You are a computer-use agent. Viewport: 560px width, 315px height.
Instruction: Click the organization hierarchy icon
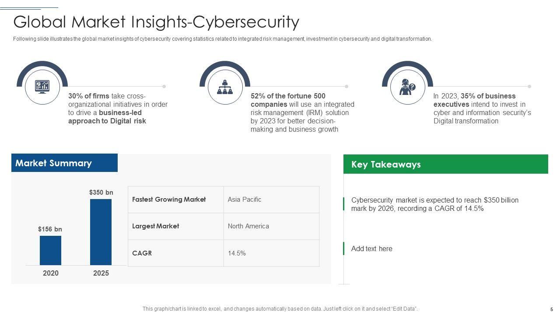225,87
